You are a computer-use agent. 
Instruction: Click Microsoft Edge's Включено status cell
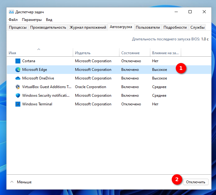pos(130,70)
